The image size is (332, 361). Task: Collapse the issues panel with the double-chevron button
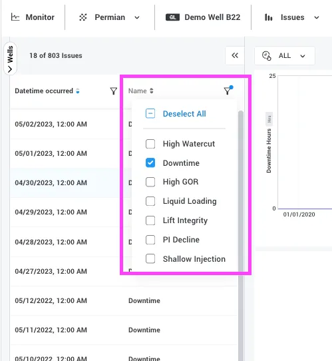tap(235, 55)
